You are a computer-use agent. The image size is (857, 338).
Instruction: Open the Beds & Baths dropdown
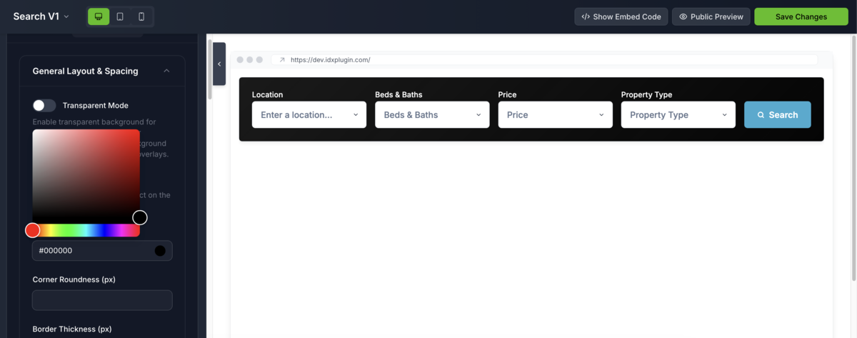pos(432,114)
